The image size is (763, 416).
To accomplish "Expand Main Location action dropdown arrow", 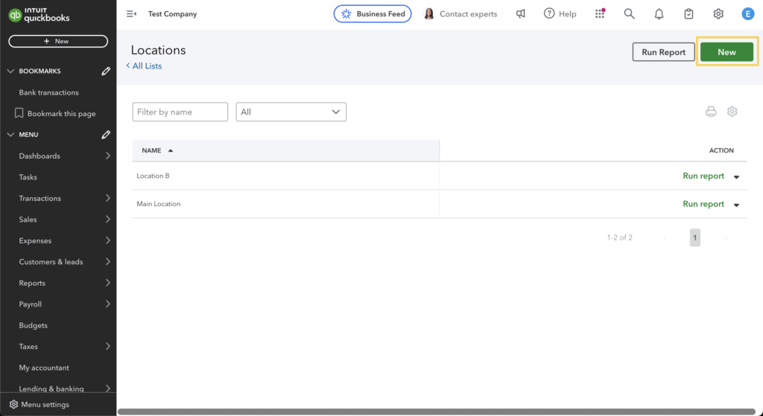I will [x=736, y=205].
